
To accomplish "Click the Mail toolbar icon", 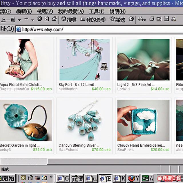I will point(140,19).
